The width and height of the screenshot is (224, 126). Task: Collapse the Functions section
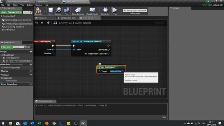click(x=1, y=64)
